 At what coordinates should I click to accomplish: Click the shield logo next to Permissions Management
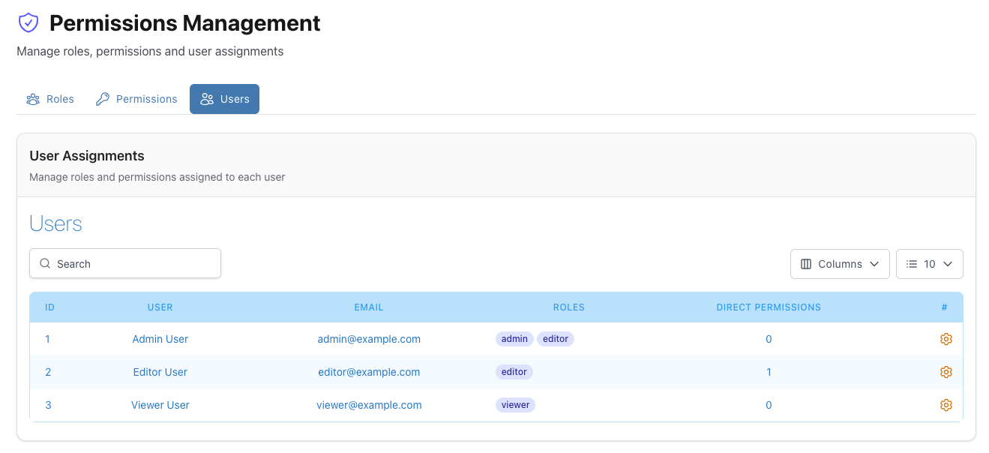point(28,22)
